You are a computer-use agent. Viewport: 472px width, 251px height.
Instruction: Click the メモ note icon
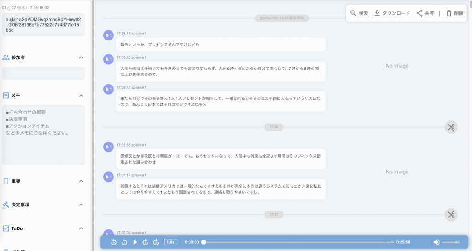point(6,96)
